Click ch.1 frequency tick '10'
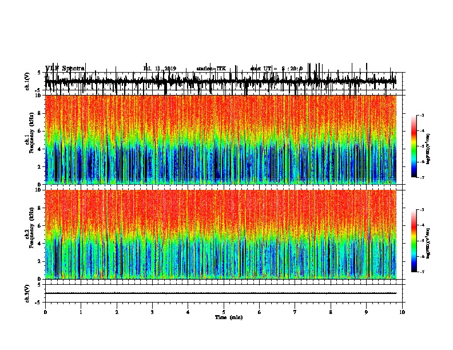453x350 pixels. (x=39, y=96)
